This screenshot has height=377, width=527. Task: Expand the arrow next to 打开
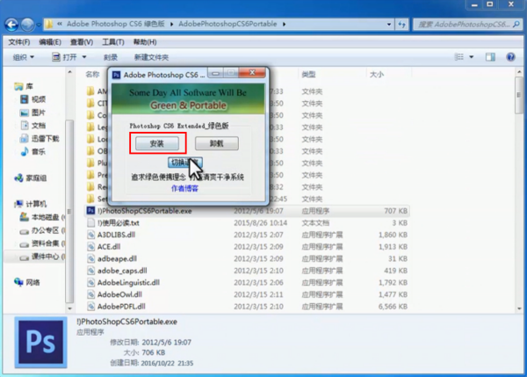pyautogui.click(x=84, y=57)
